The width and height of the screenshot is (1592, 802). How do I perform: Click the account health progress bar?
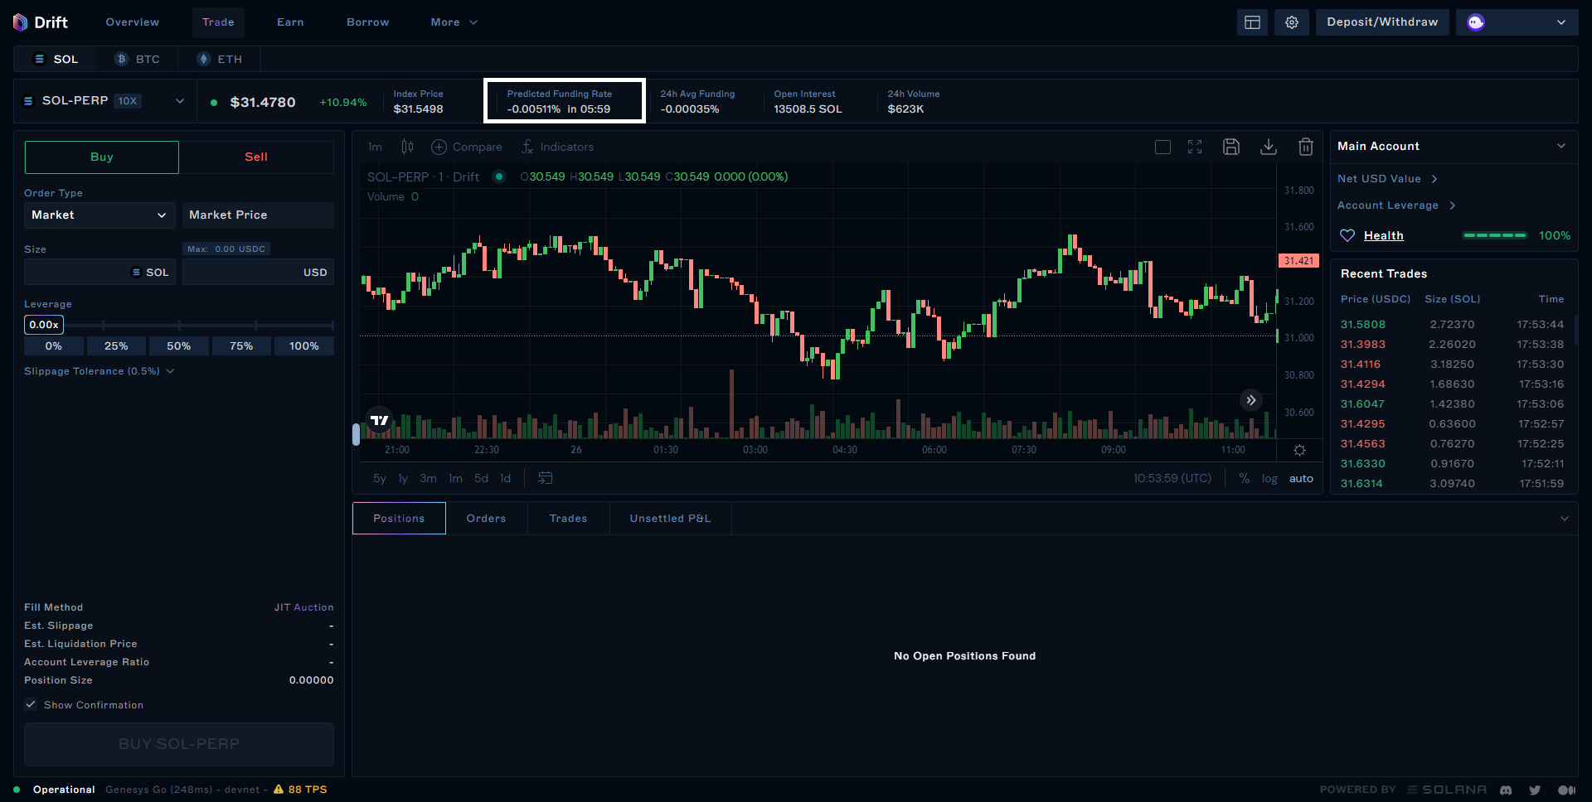pyautogui.click(x=1495, y=235)
